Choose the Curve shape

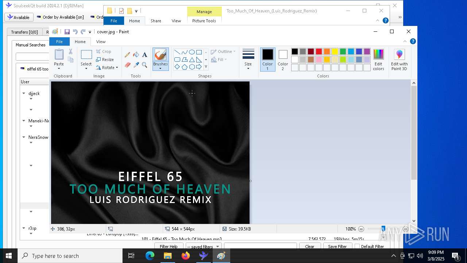point(185,52)
